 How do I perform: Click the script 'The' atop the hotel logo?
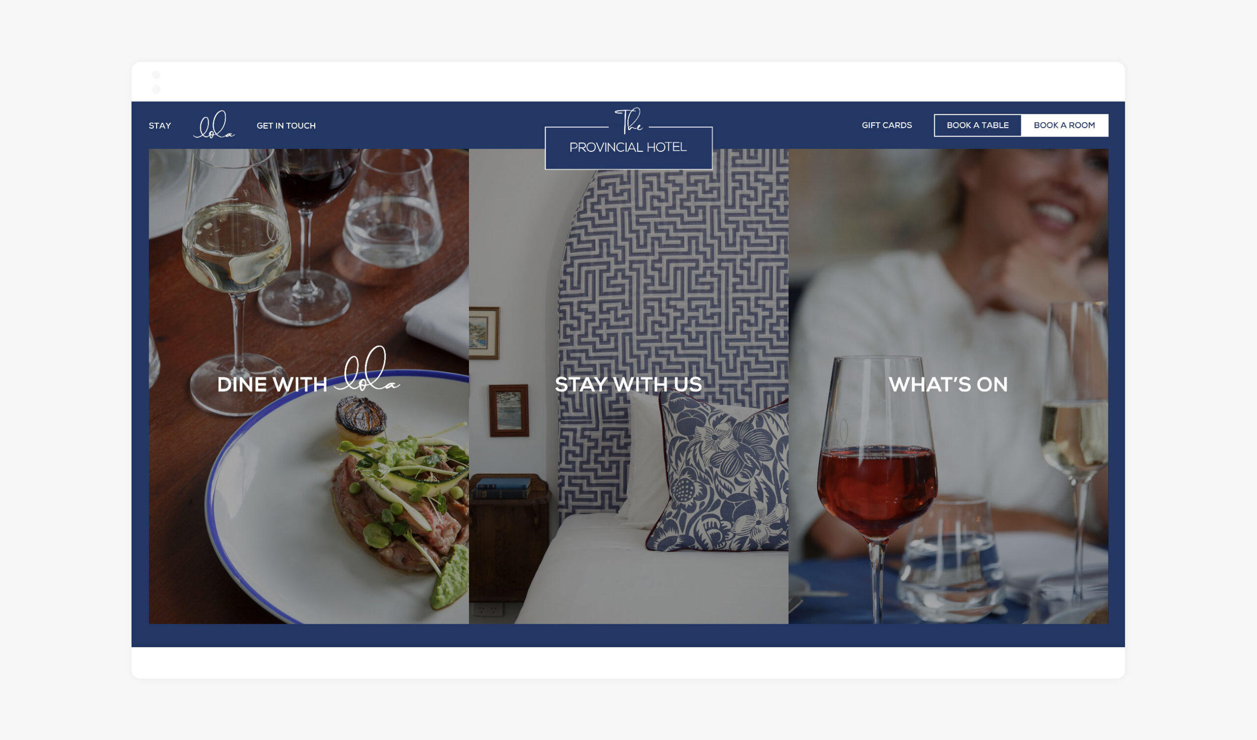point(628,120)
